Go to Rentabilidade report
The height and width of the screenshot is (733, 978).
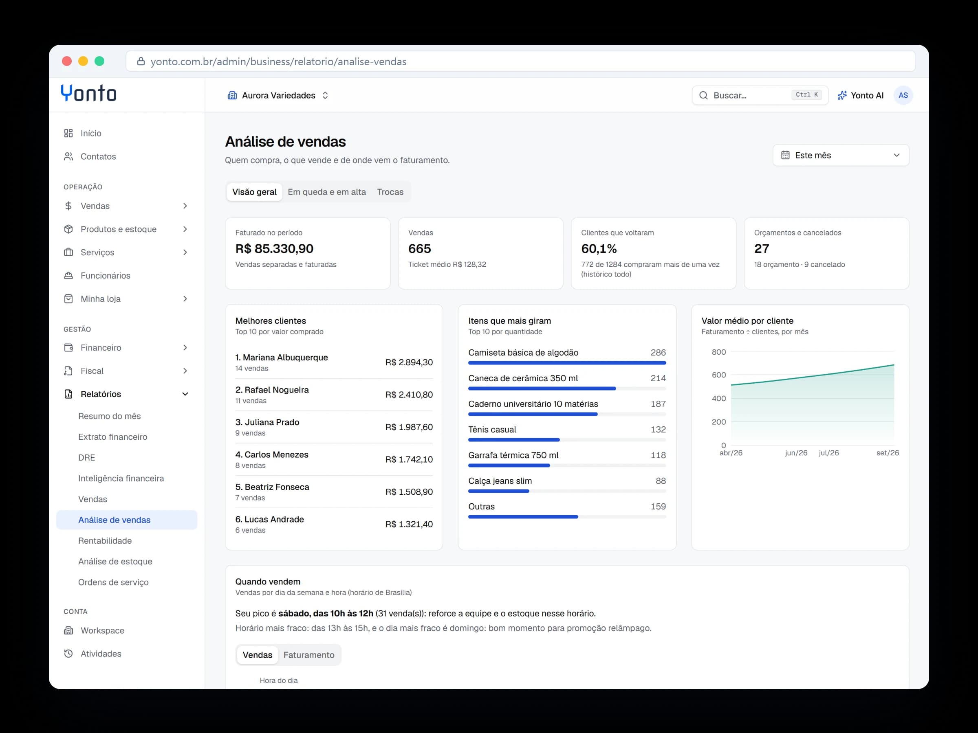[105, 540]
